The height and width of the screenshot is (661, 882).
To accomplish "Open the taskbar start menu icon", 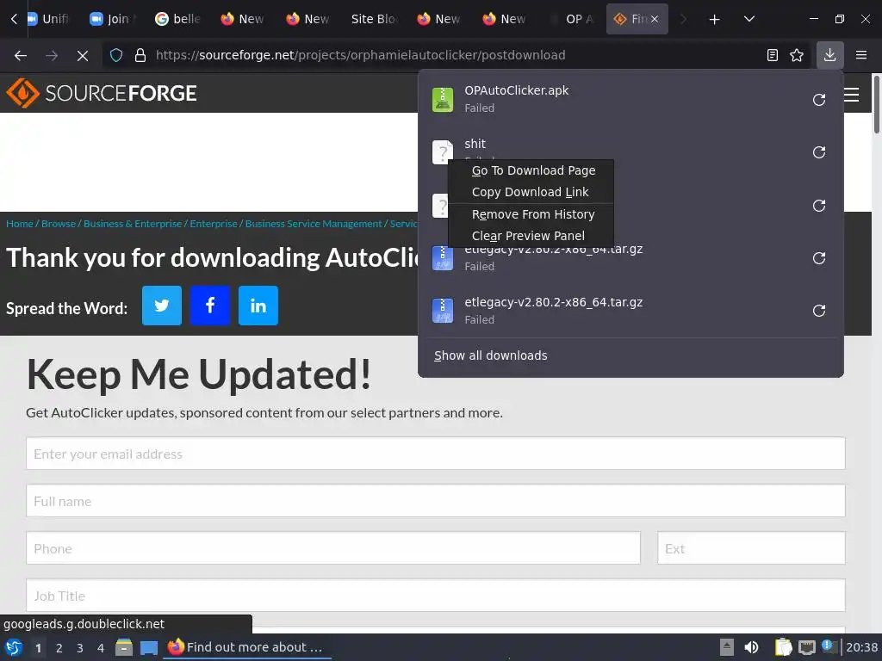I will coord(14,647).
